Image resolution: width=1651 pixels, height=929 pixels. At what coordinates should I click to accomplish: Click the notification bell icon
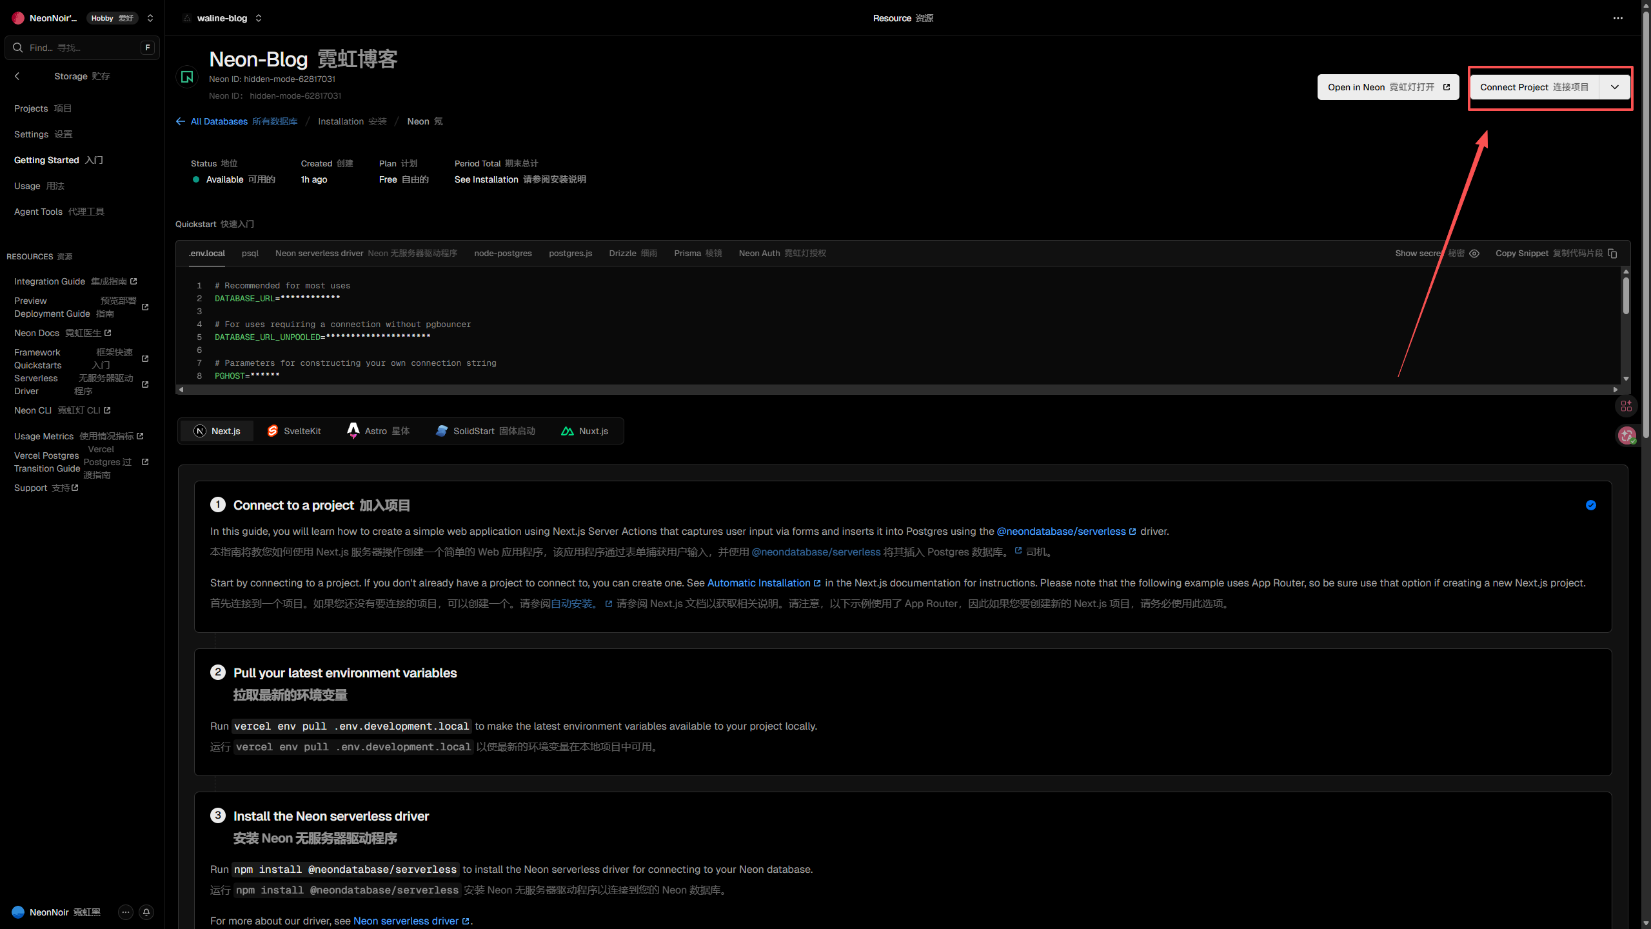[x=146, y=912]
